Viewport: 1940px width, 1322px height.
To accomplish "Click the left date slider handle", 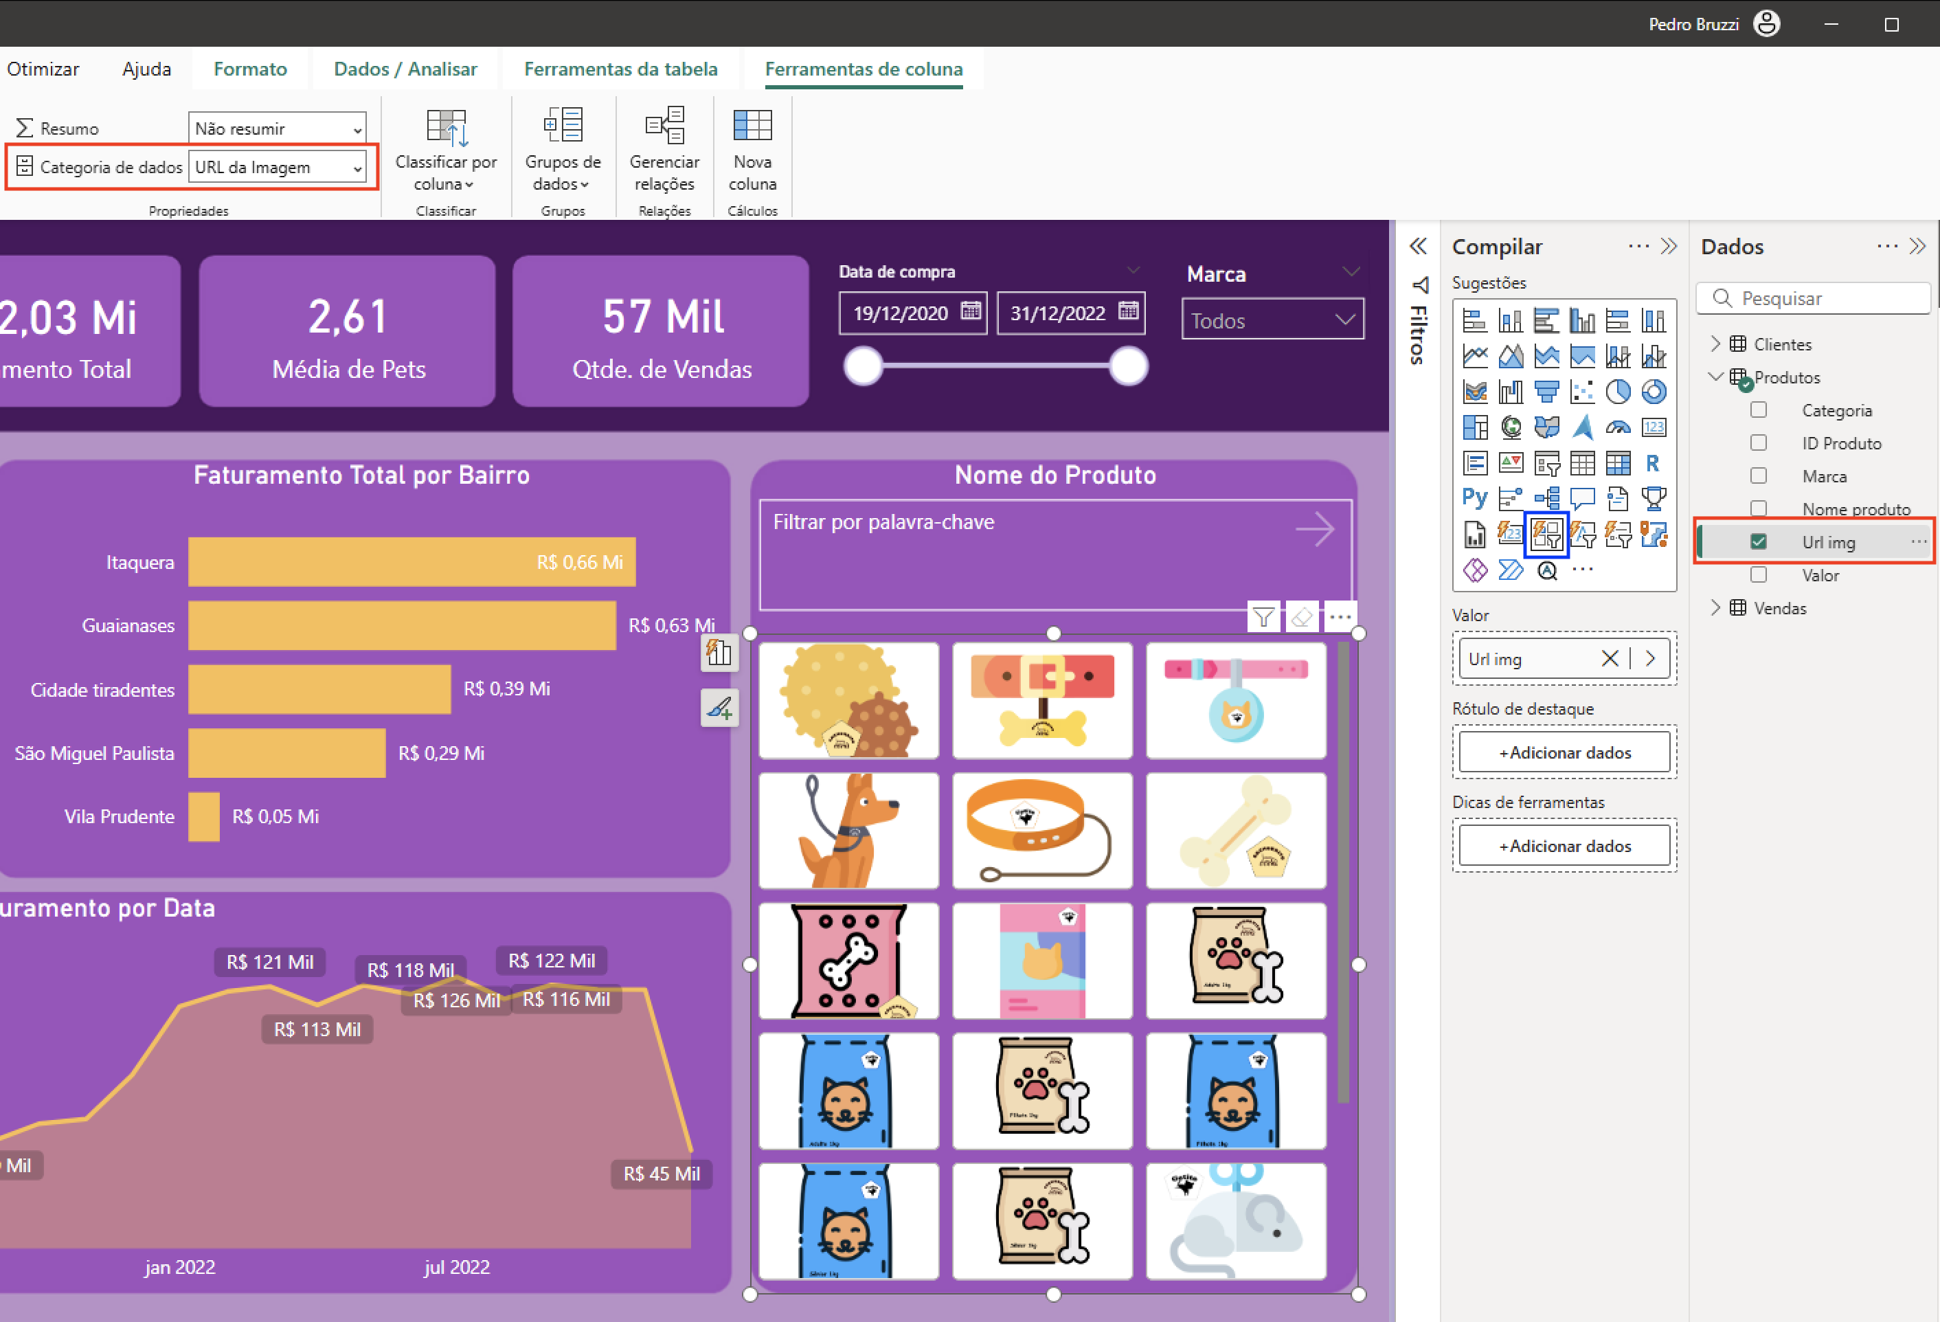I will [x=863, y=366].
